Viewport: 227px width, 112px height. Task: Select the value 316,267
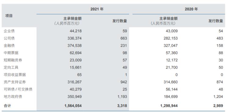74,82
